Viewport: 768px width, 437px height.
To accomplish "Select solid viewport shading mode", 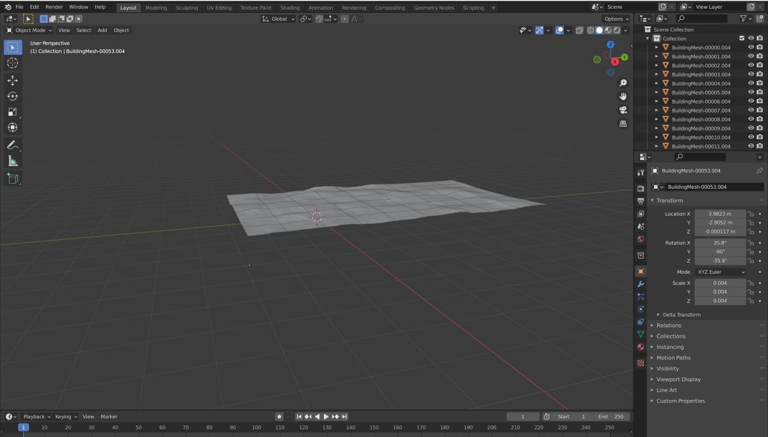I will point(599,30).
